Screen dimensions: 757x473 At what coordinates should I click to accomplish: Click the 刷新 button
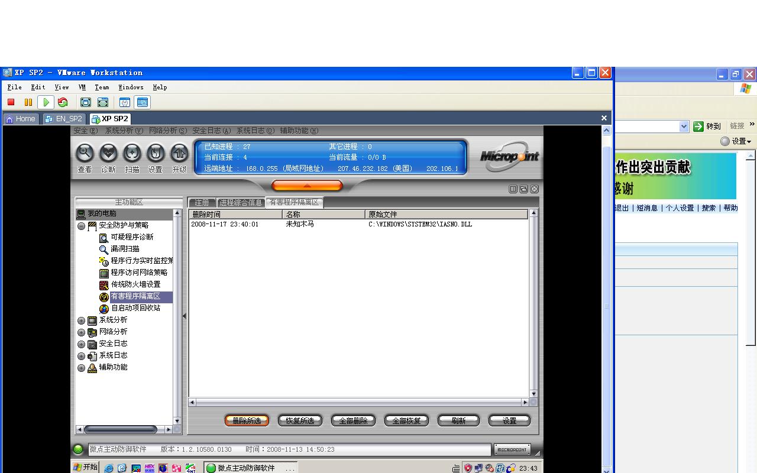point(458,420)
